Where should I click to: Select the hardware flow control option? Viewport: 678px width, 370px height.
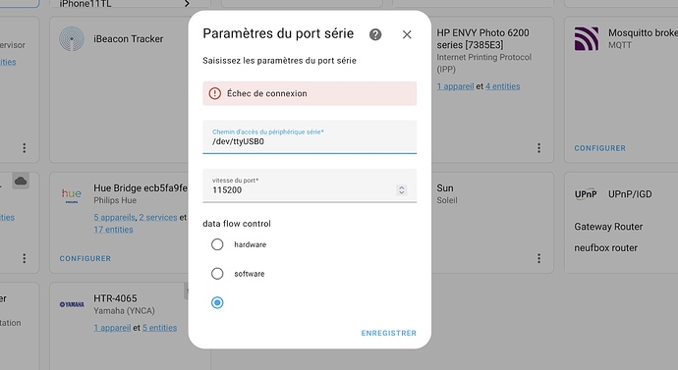click(x=217, y=244)
